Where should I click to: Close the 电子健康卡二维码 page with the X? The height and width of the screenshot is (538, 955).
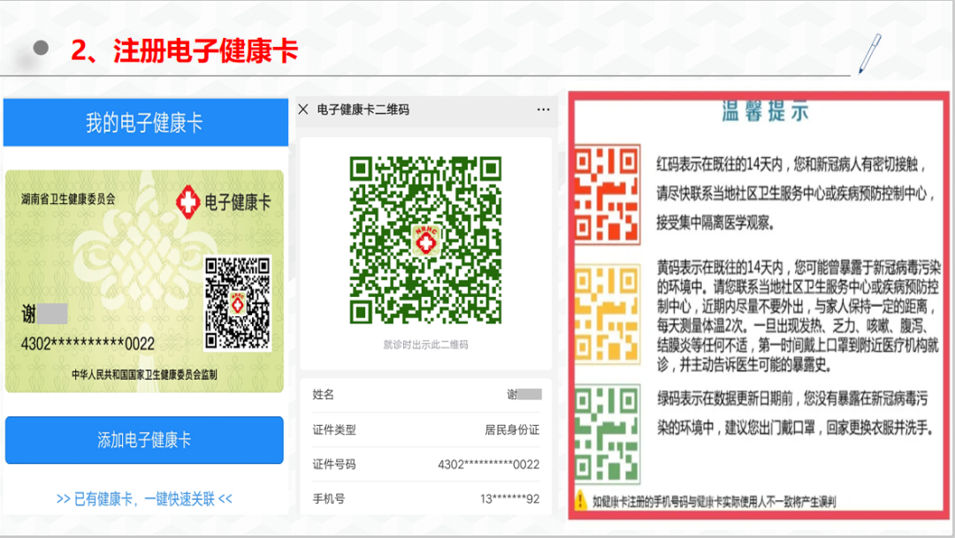(303, 110)
